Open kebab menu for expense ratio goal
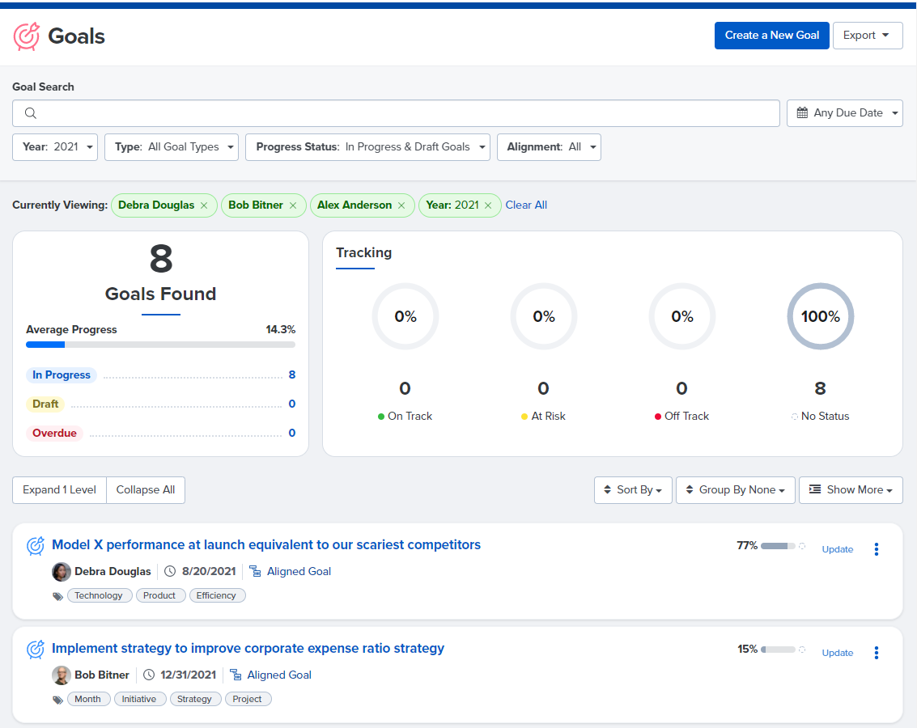Image resolution: width=917 pixels, height=728 pixels. [876, 653]
